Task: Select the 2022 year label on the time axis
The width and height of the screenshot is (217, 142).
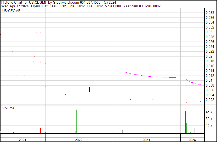Action: 79,140
